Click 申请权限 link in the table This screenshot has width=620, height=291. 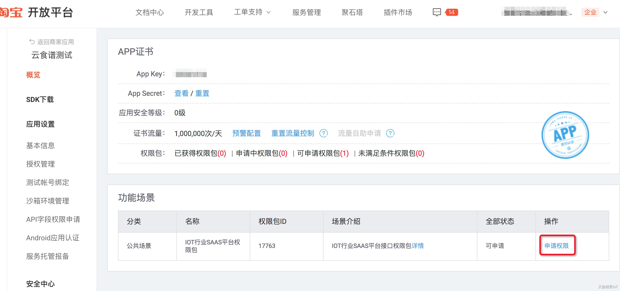coord(557,246)
